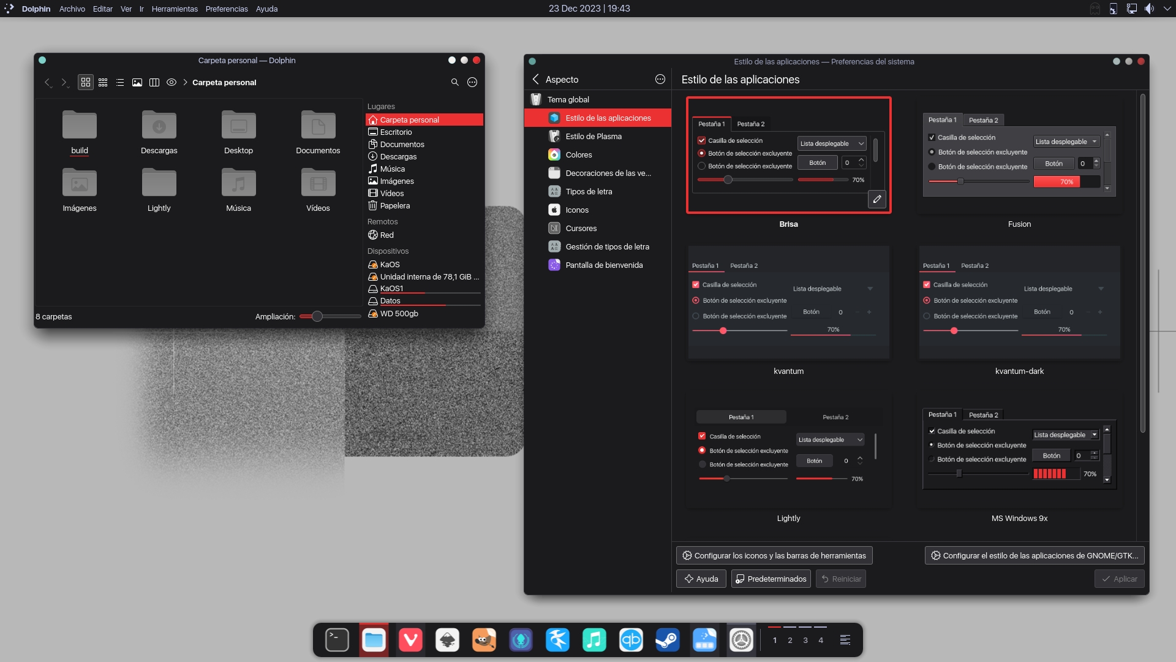Click the Ayuda button in settings

701,579
